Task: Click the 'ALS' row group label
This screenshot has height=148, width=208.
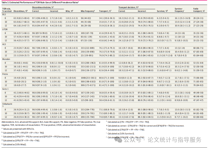Action: pyautogui.click(x=4, y=44)
